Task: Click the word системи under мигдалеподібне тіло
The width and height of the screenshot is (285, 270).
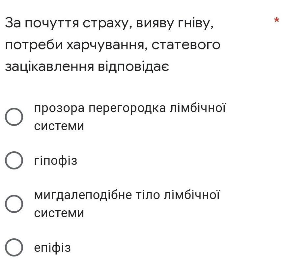Action: [x=59, y=213]
